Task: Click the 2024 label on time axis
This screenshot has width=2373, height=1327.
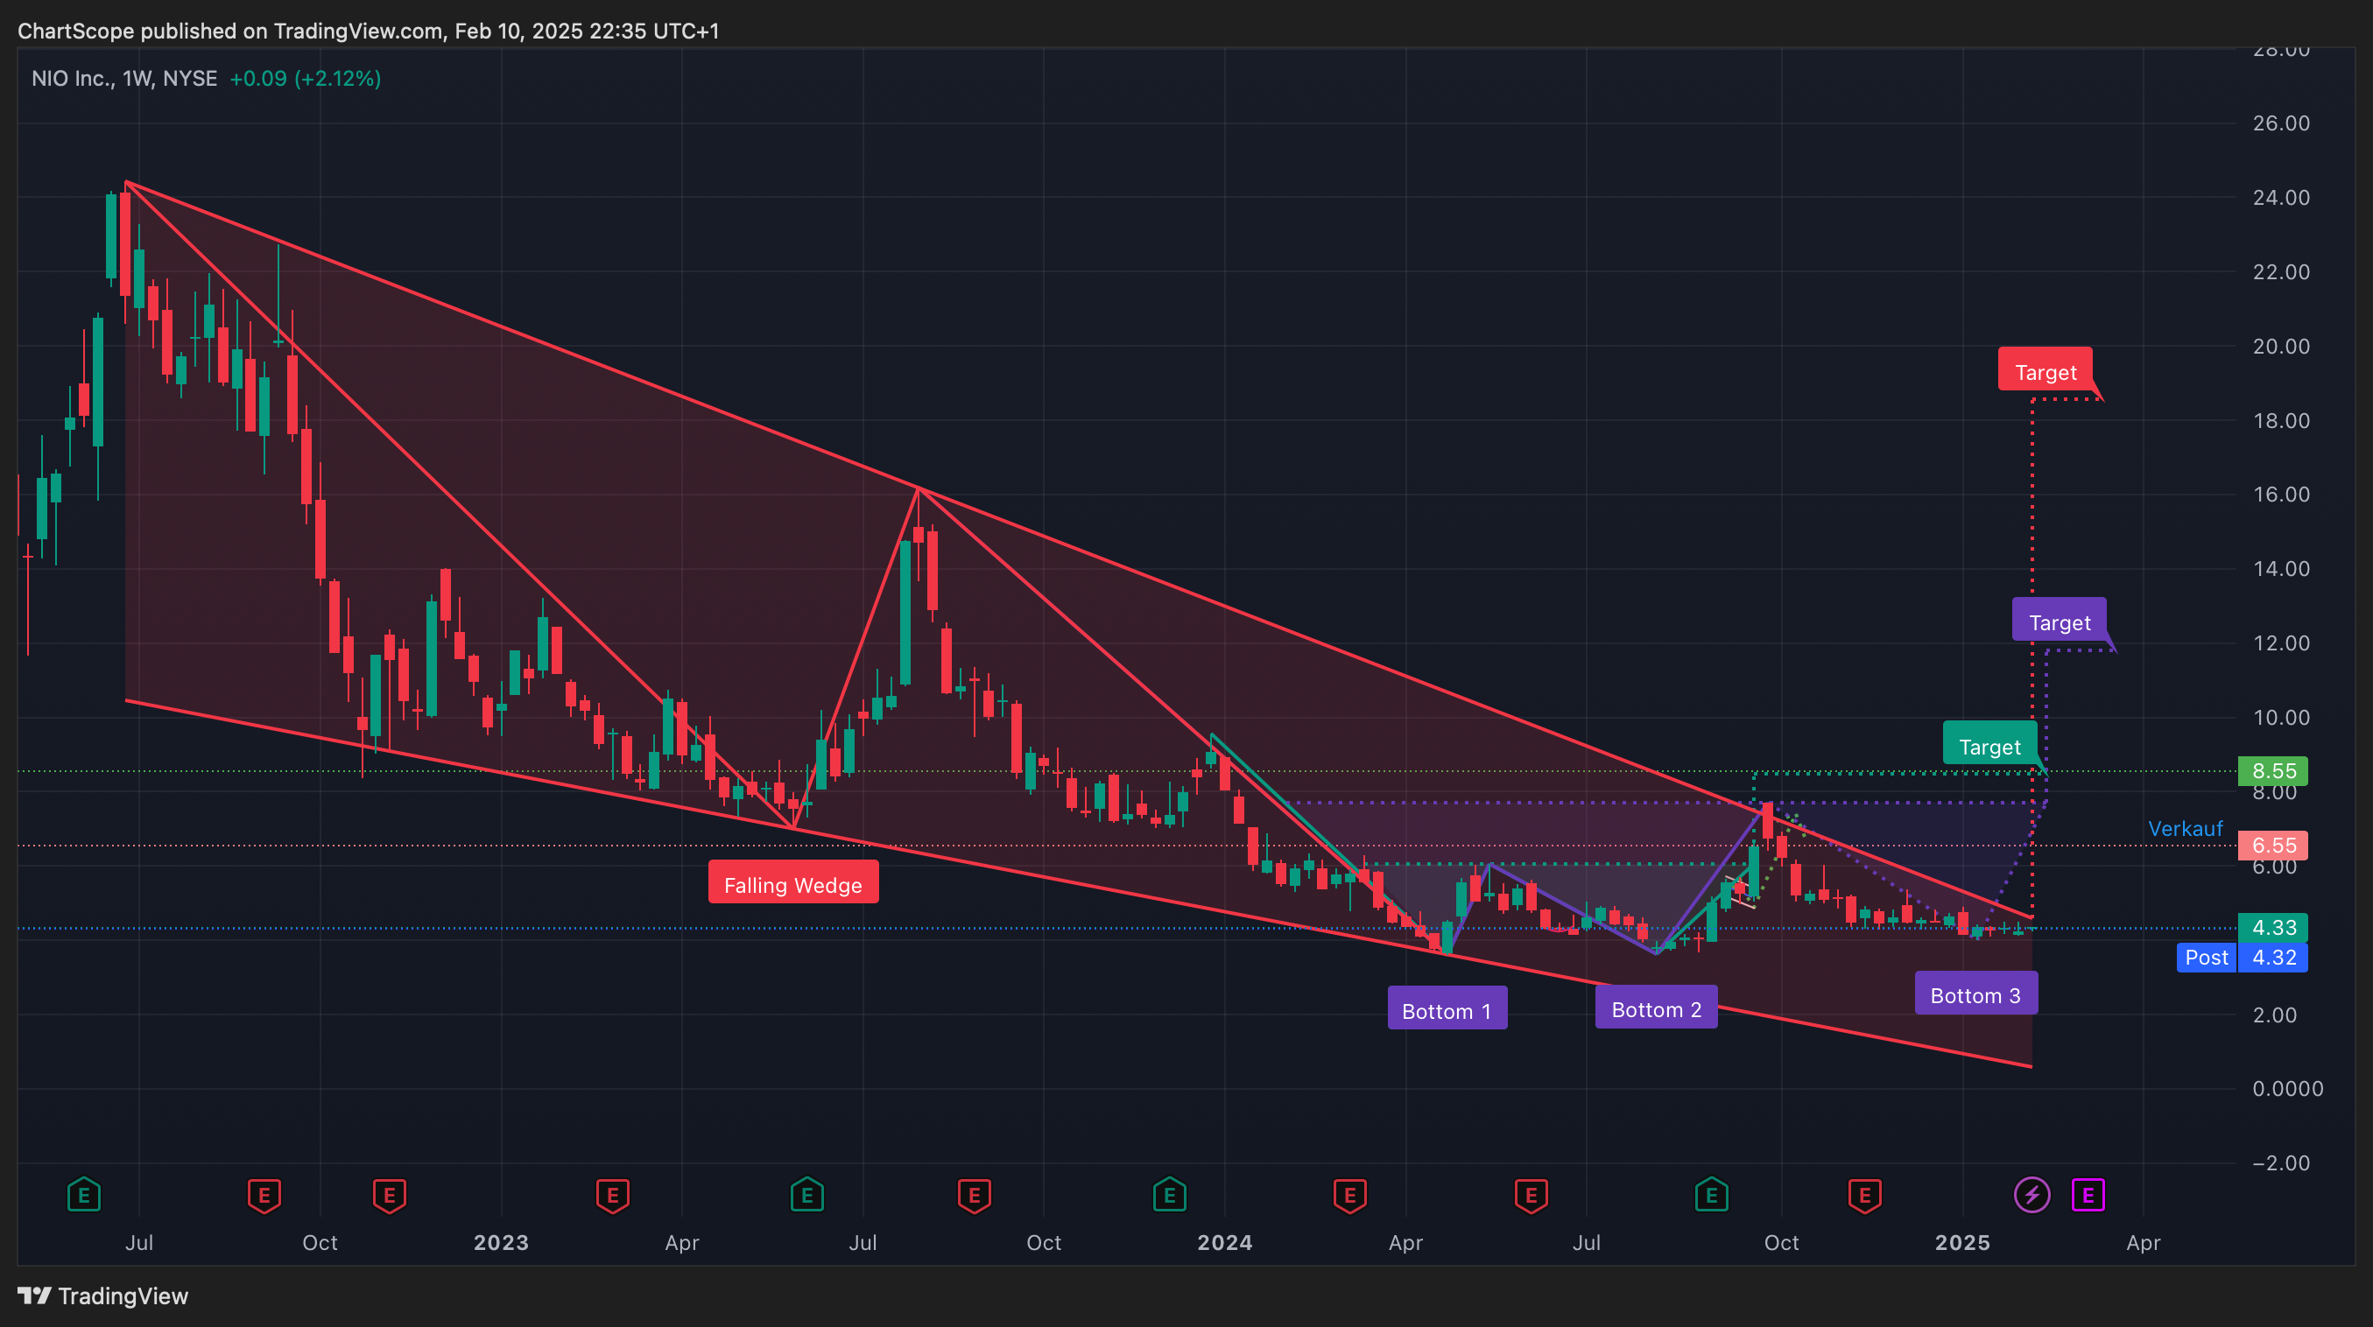Action: [1223, 1242]
